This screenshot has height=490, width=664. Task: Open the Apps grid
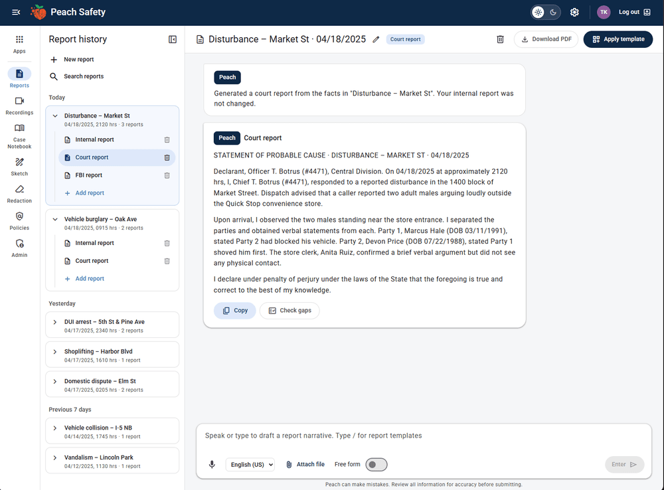19,44
